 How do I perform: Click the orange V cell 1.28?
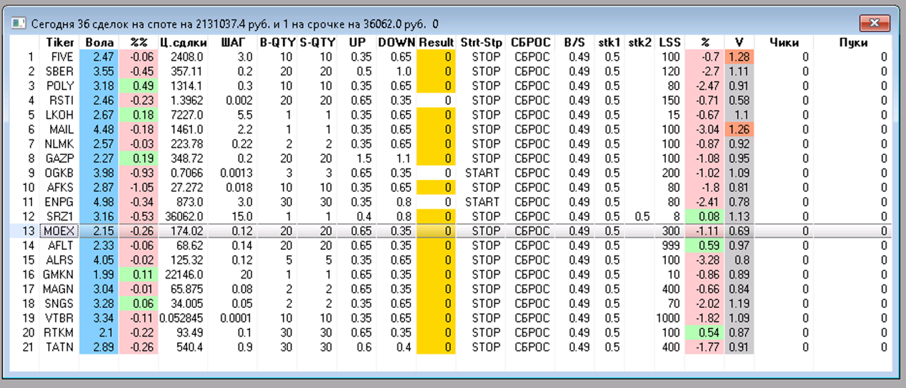(739, 57)
